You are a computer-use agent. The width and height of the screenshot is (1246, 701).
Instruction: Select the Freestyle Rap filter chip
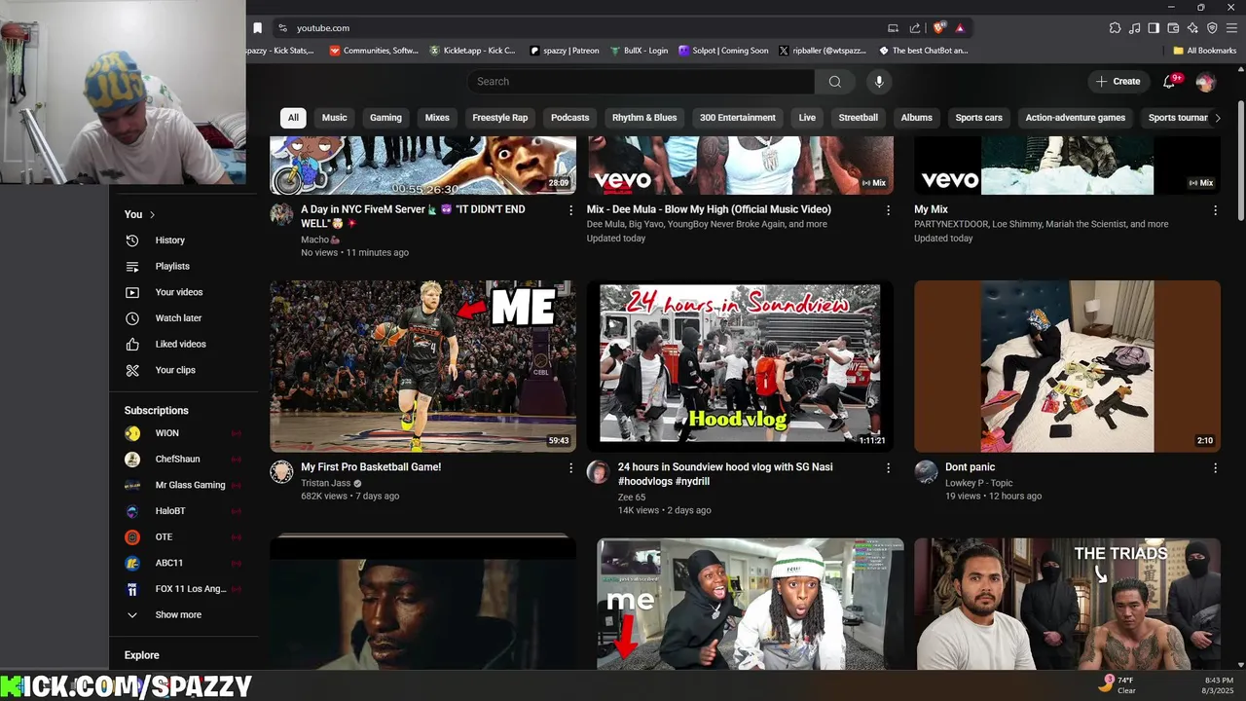pos(499,118)
